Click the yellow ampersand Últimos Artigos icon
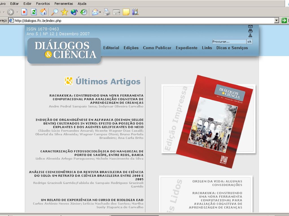The height and width of the screenshot is (216, 289). point(69,81)
